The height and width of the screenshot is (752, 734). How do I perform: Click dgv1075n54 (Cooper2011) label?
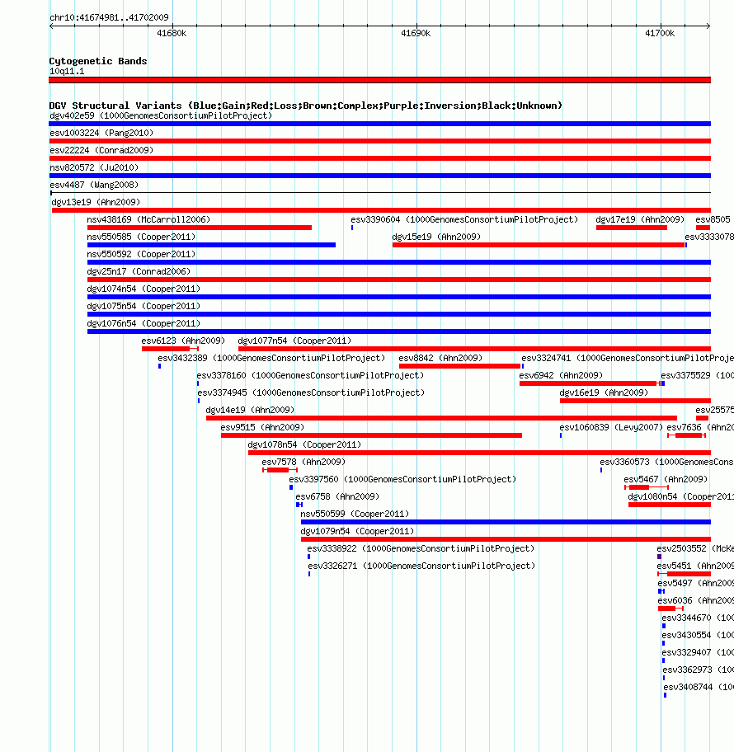click(x=144, y=305)
